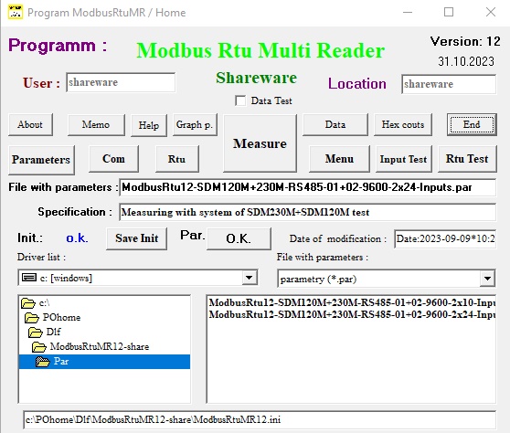Click the Graph p. button
The height and width of the screenshot is (433, 510).
pos(195,125)
